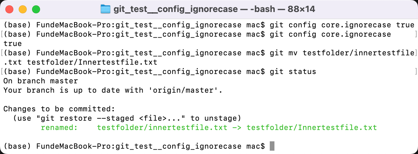This screenshot has height=154, width=418.
Task: Click the folder icon in title bar
Action: pyautogui.click(x=106, y=9)
